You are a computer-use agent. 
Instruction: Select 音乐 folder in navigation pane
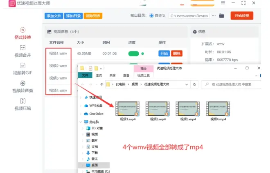pos(92,159)
